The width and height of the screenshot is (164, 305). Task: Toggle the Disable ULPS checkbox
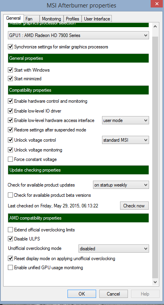[x=11, y=239]
